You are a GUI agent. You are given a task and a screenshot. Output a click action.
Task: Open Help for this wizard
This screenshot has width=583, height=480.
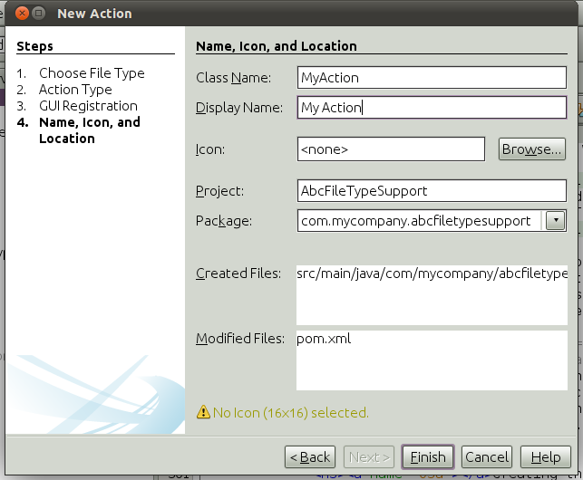(545, 457)
